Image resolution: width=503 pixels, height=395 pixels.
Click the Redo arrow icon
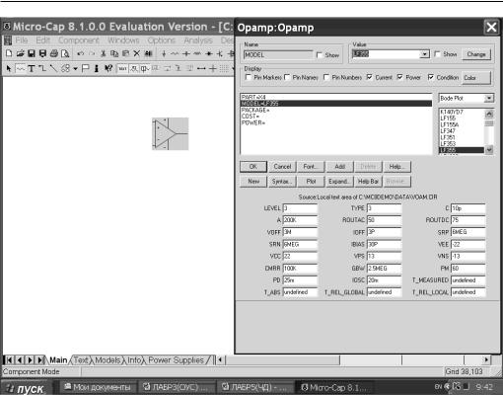coord(92,53)
